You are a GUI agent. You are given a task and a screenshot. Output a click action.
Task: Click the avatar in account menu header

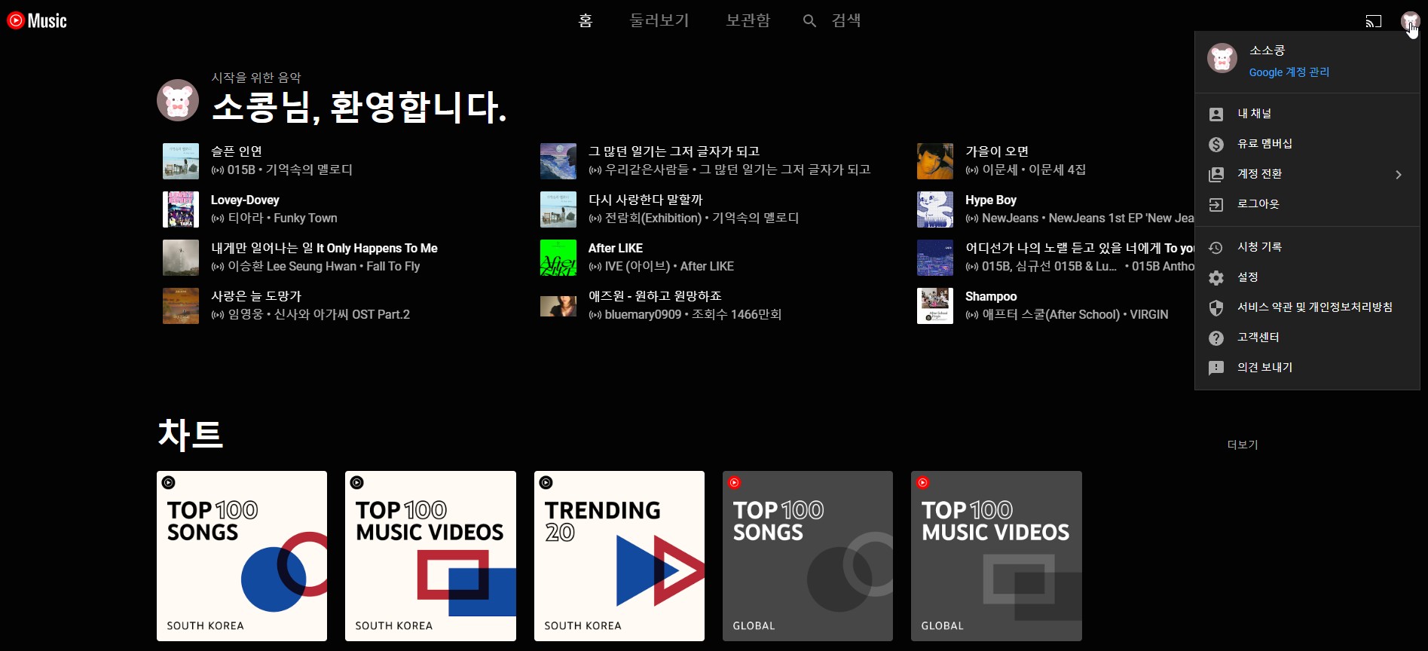pos(1222,58)
